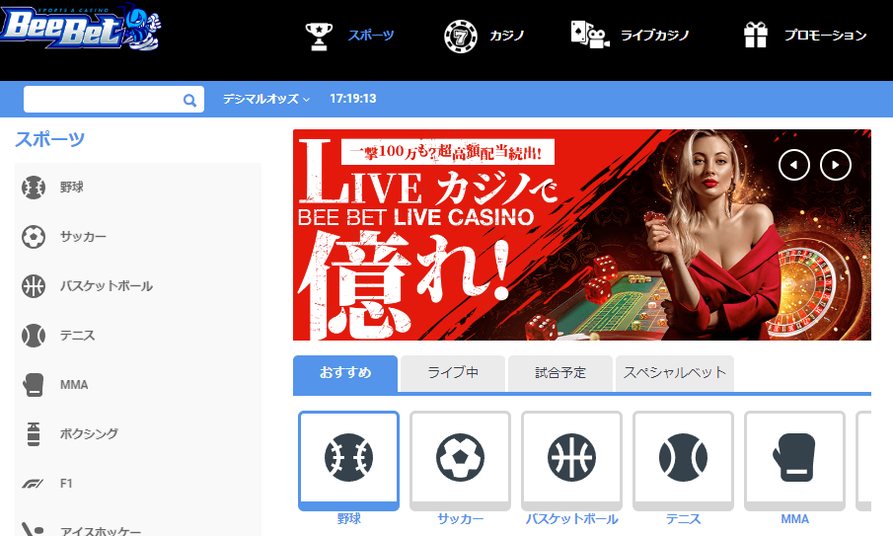The height and width of the screenshot is (536, 893).
Task: Select サッカー in the sidebar list
Action: pos(83,236)
